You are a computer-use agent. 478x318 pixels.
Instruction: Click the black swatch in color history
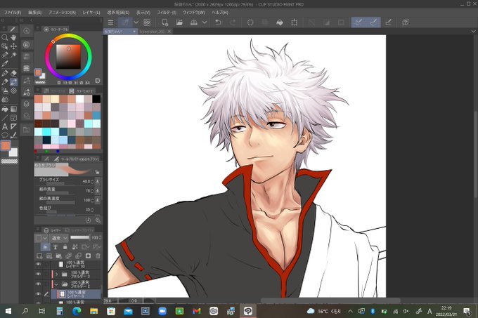pos(96,99)
